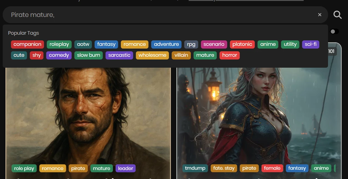Toggle the switch below the search icon

click(x=334, y=32)
